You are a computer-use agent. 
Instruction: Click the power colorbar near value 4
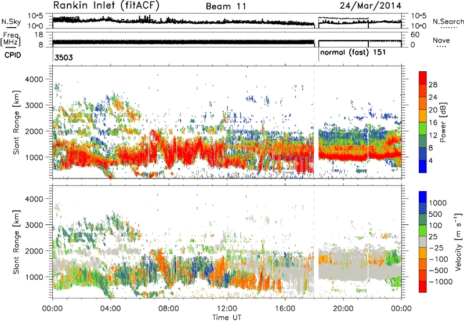423,160
